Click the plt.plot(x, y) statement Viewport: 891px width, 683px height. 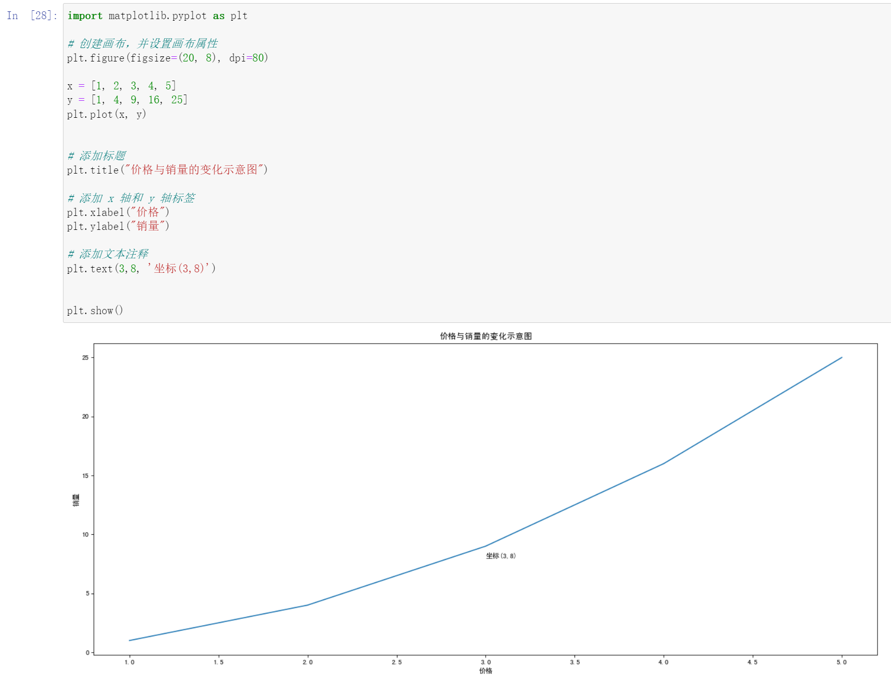pyautogui.click(x=107, y=114)
